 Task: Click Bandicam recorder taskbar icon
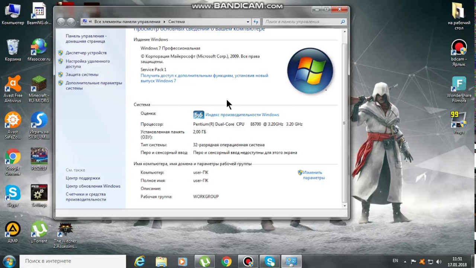248,261
